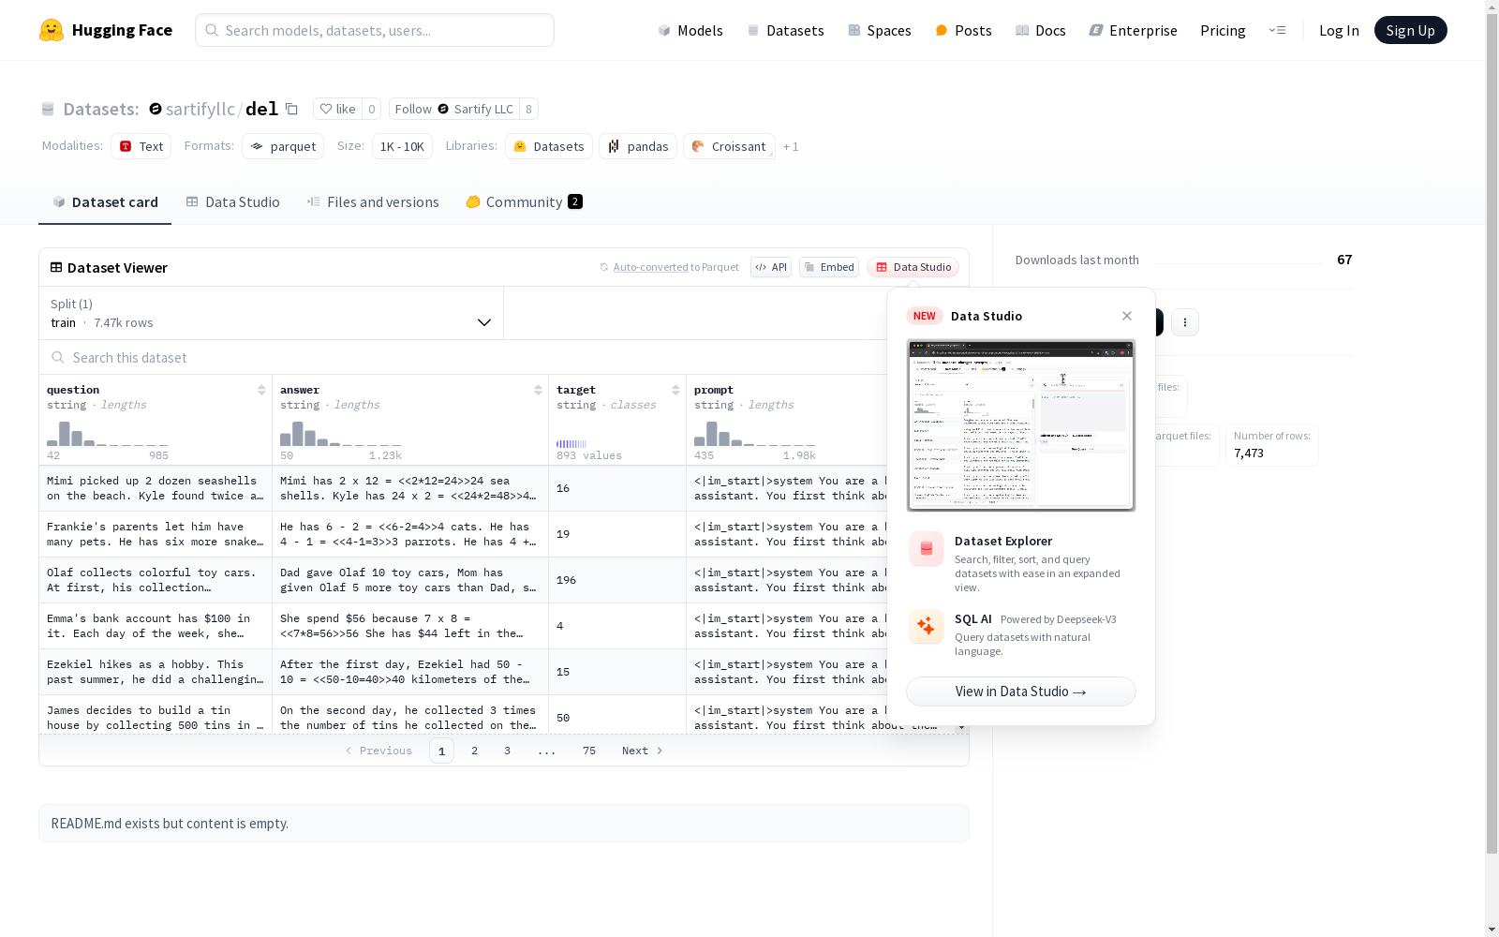
Task: Click the SQL AI sparkle icon
Action: point(926,627)
